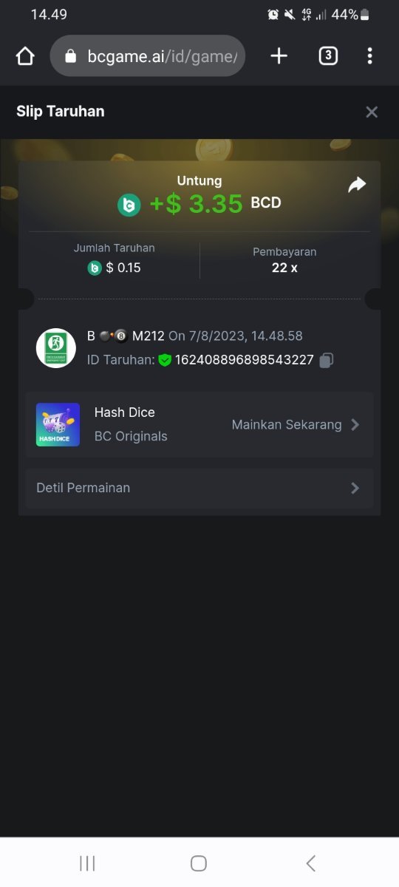Viewport: 399px width, 887px height.
Task: Share the bet slip with arrow icon
Action: coord(357,185)
